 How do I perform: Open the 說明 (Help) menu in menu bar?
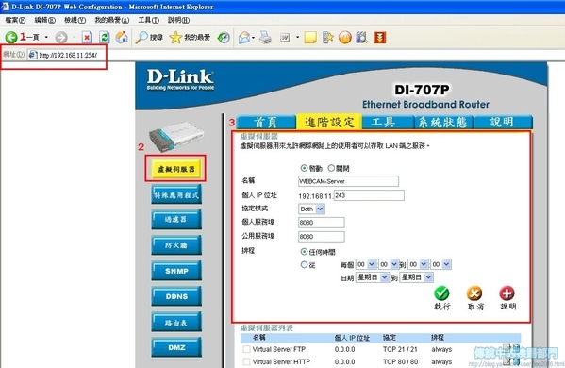pos(178,20)
